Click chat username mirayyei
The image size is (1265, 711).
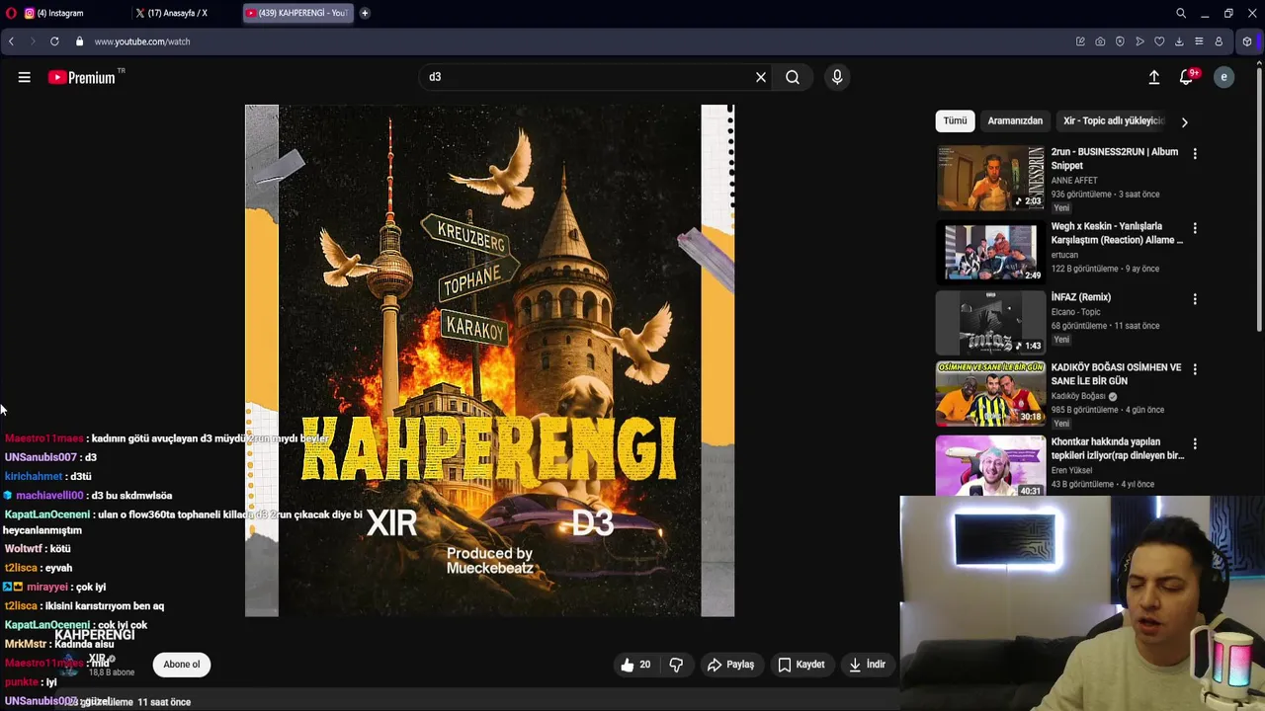47,587
